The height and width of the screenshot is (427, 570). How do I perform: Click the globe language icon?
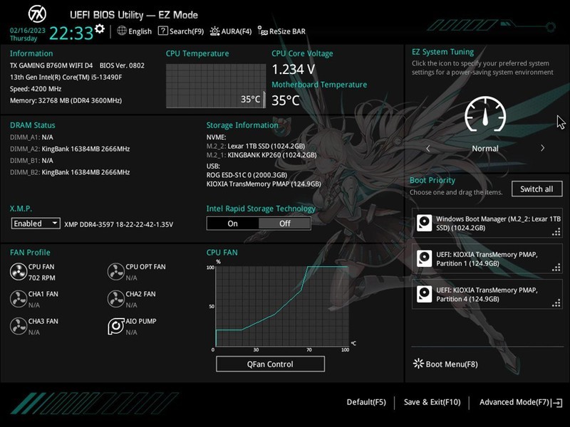[x=122, y=31]
